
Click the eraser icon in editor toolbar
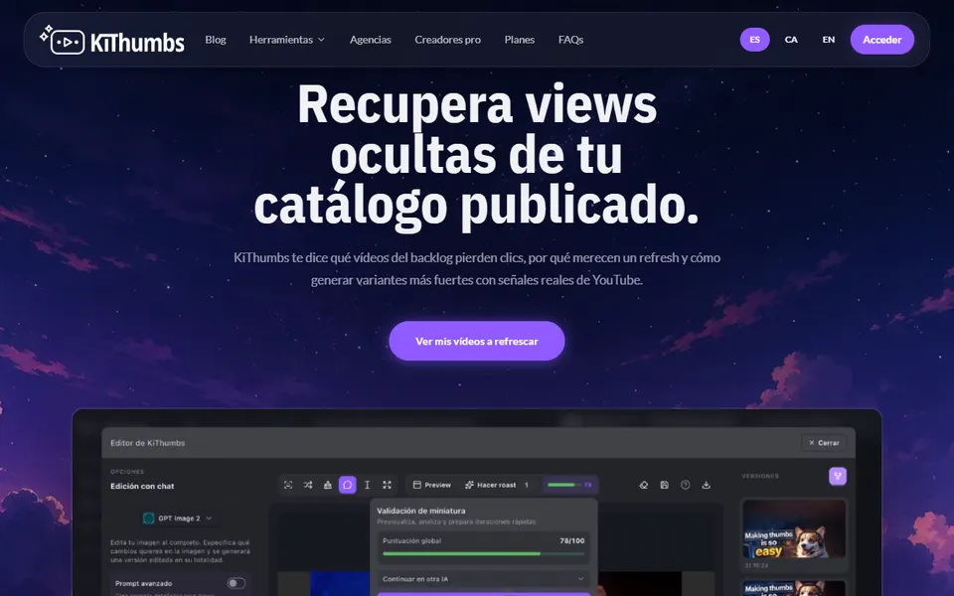click(644, 485)
